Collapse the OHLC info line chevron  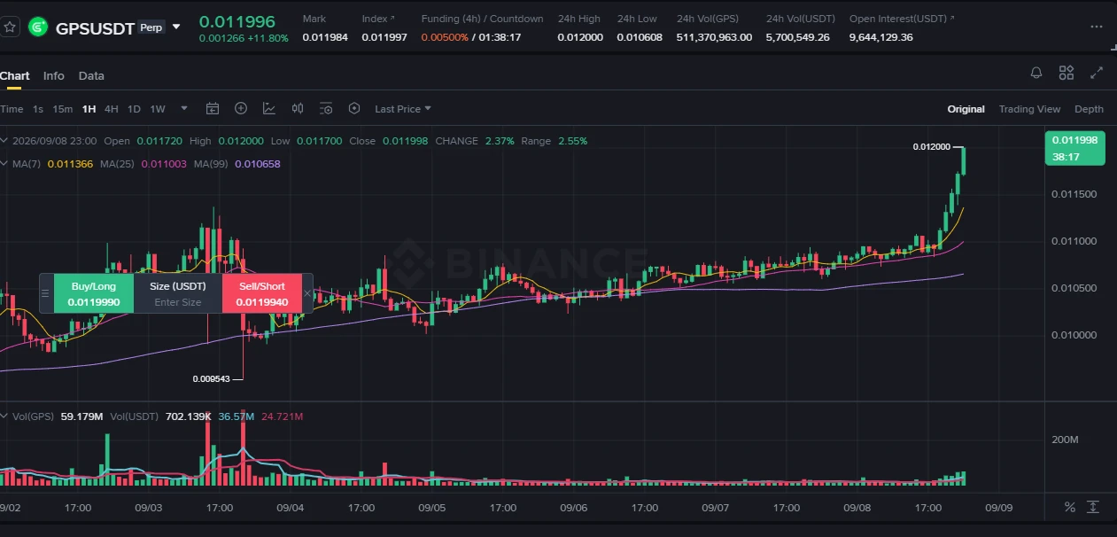pos(4,141)
